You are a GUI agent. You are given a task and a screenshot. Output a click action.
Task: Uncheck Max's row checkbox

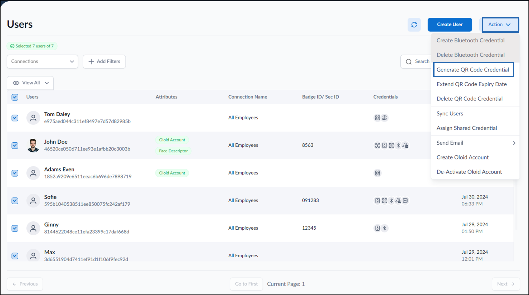pos(15,256)
